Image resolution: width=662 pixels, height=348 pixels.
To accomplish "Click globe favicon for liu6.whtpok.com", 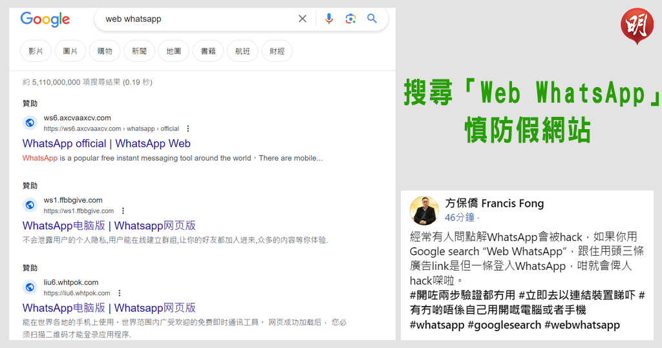I will (x=30, y=287).
